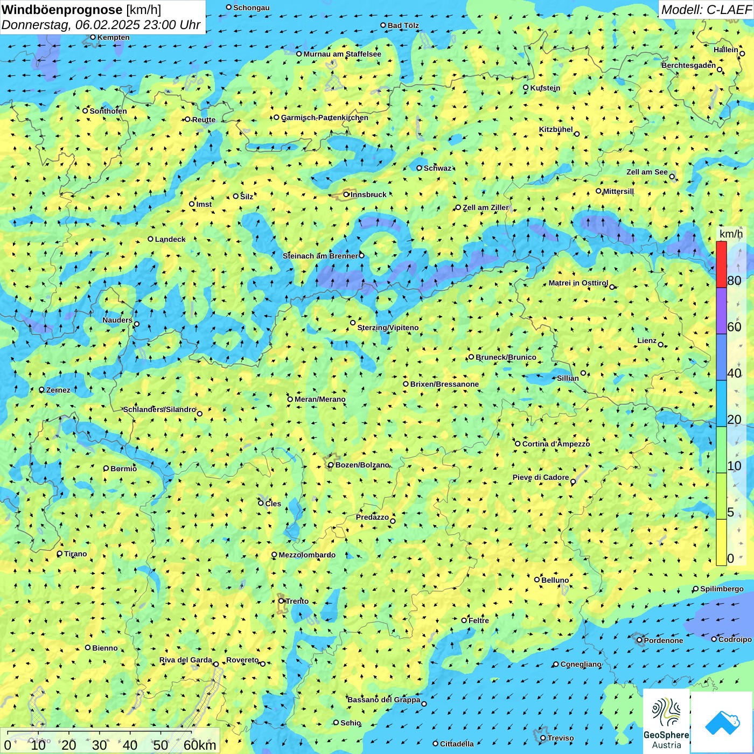Click the Modell: C-LAEF label

706,10
